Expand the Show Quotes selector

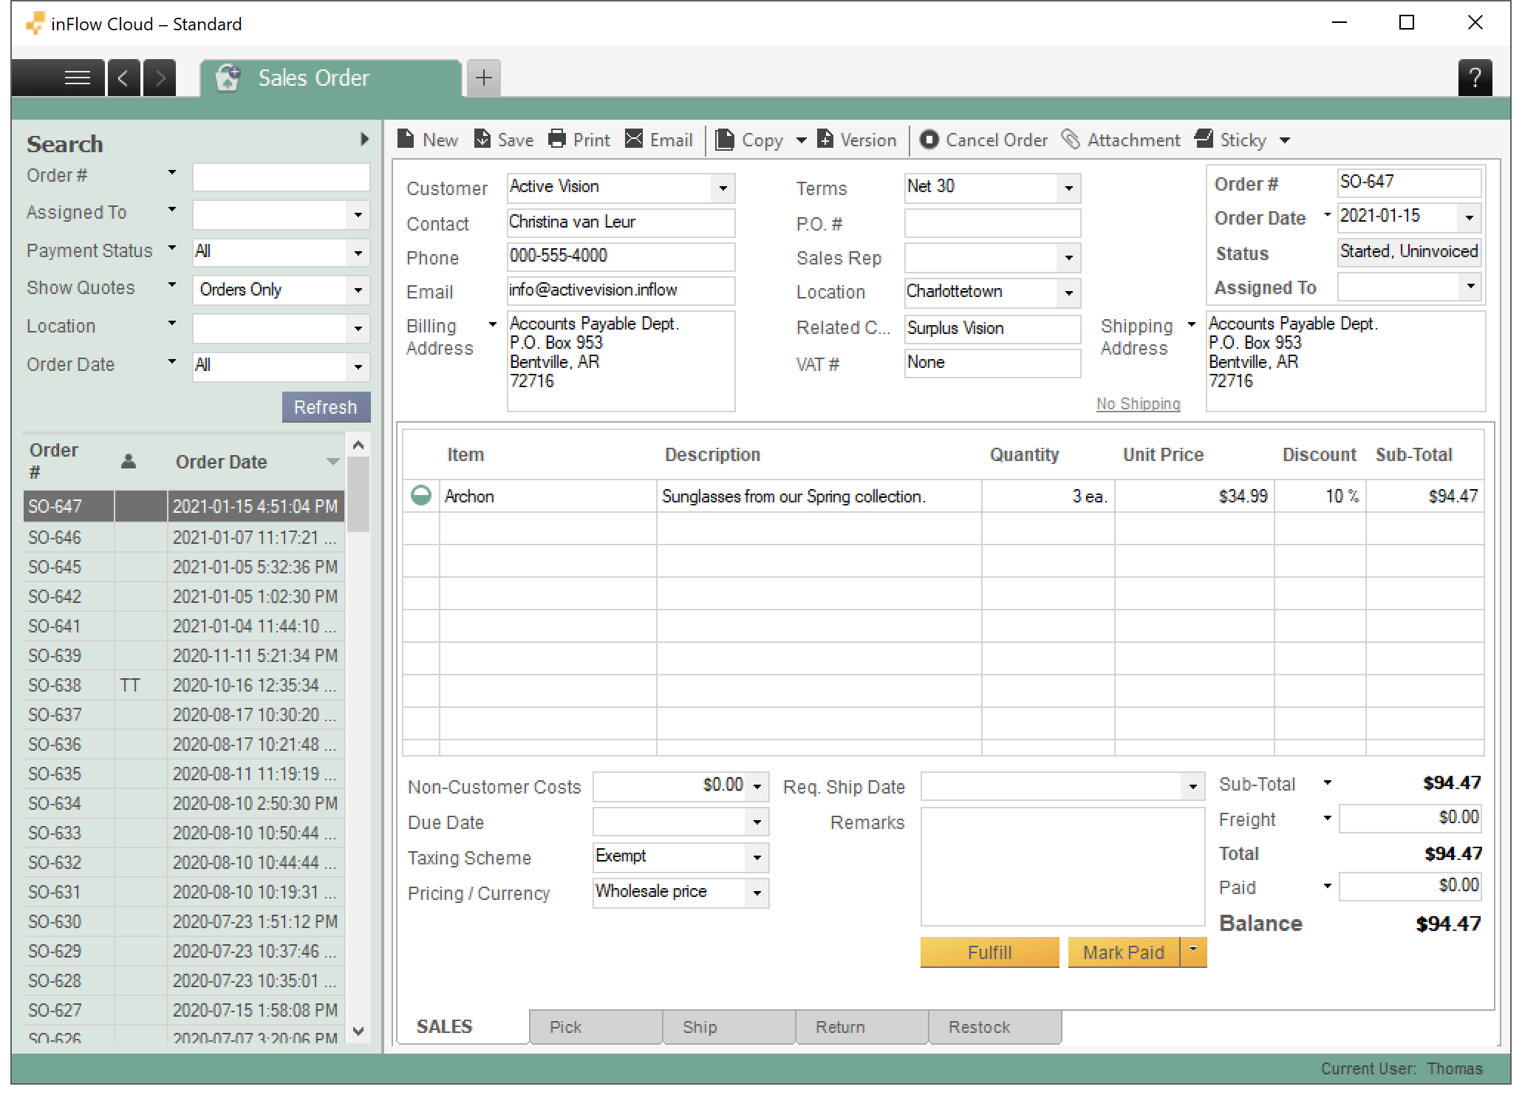(x=359, y=290)
